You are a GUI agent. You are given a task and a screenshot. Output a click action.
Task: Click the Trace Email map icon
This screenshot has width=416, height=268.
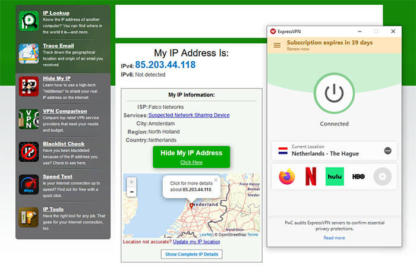coord(29,53)
